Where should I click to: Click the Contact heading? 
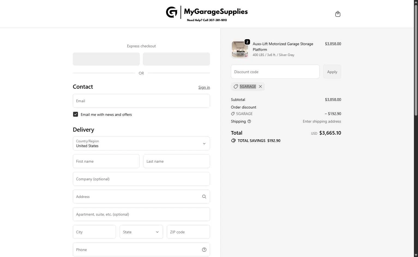tap(83, 87)
